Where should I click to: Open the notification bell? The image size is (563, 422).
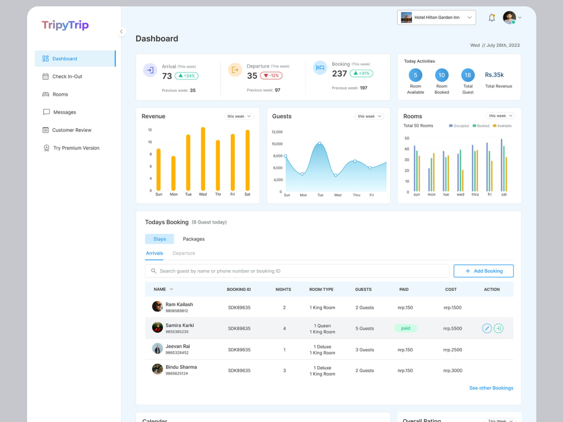click(x=491, y=17)
